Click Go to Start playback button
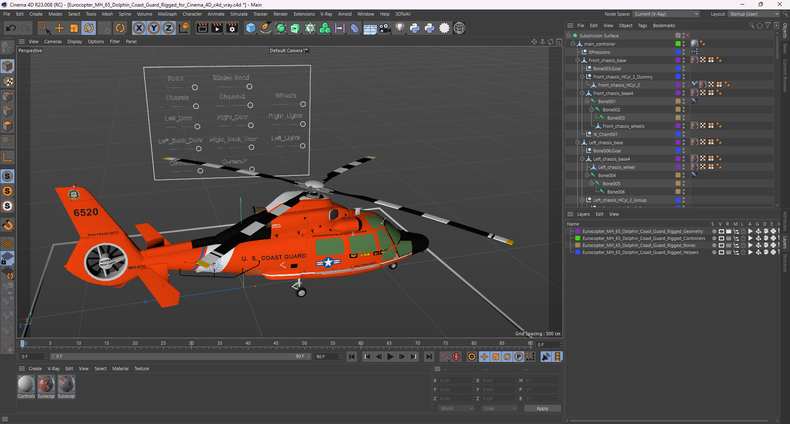 pyautogui.click(x=352, y=357)
